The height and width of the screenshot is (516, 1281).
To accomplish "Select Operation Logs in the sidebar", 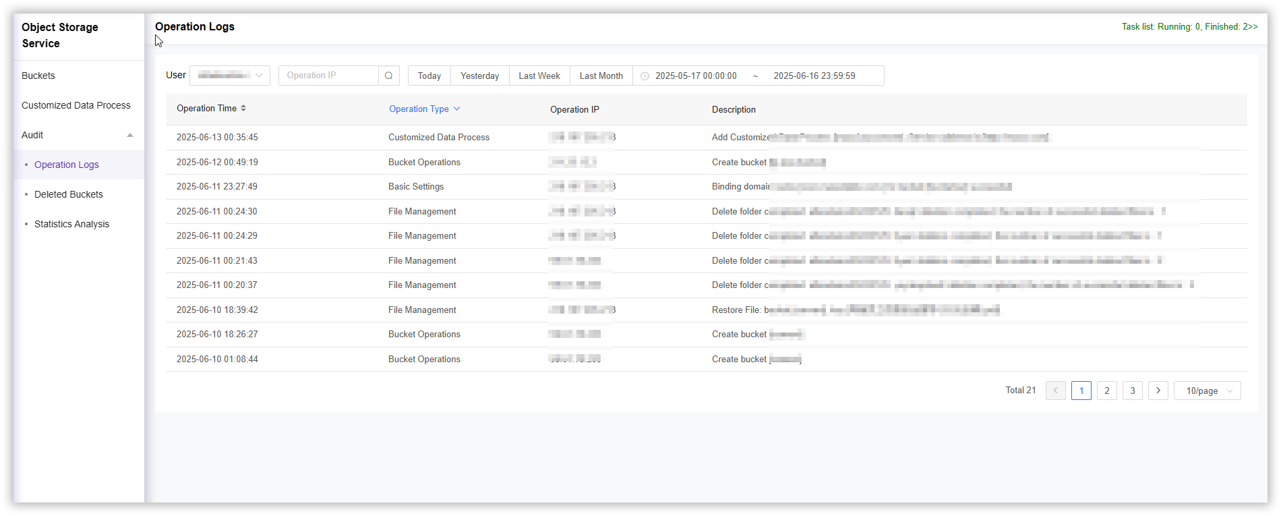I will [x=67, y=165].
